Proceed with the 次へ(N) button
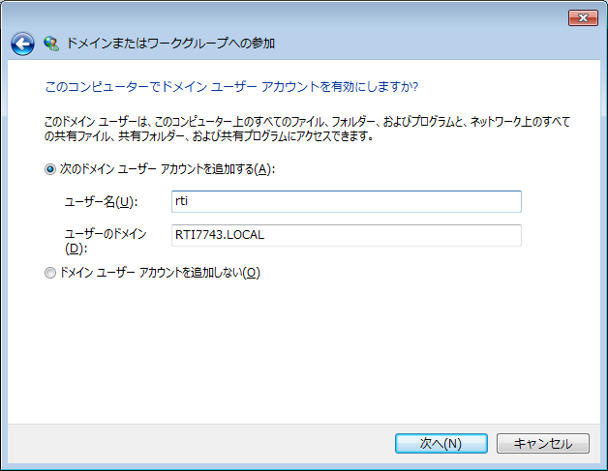 tap(441, 443)
